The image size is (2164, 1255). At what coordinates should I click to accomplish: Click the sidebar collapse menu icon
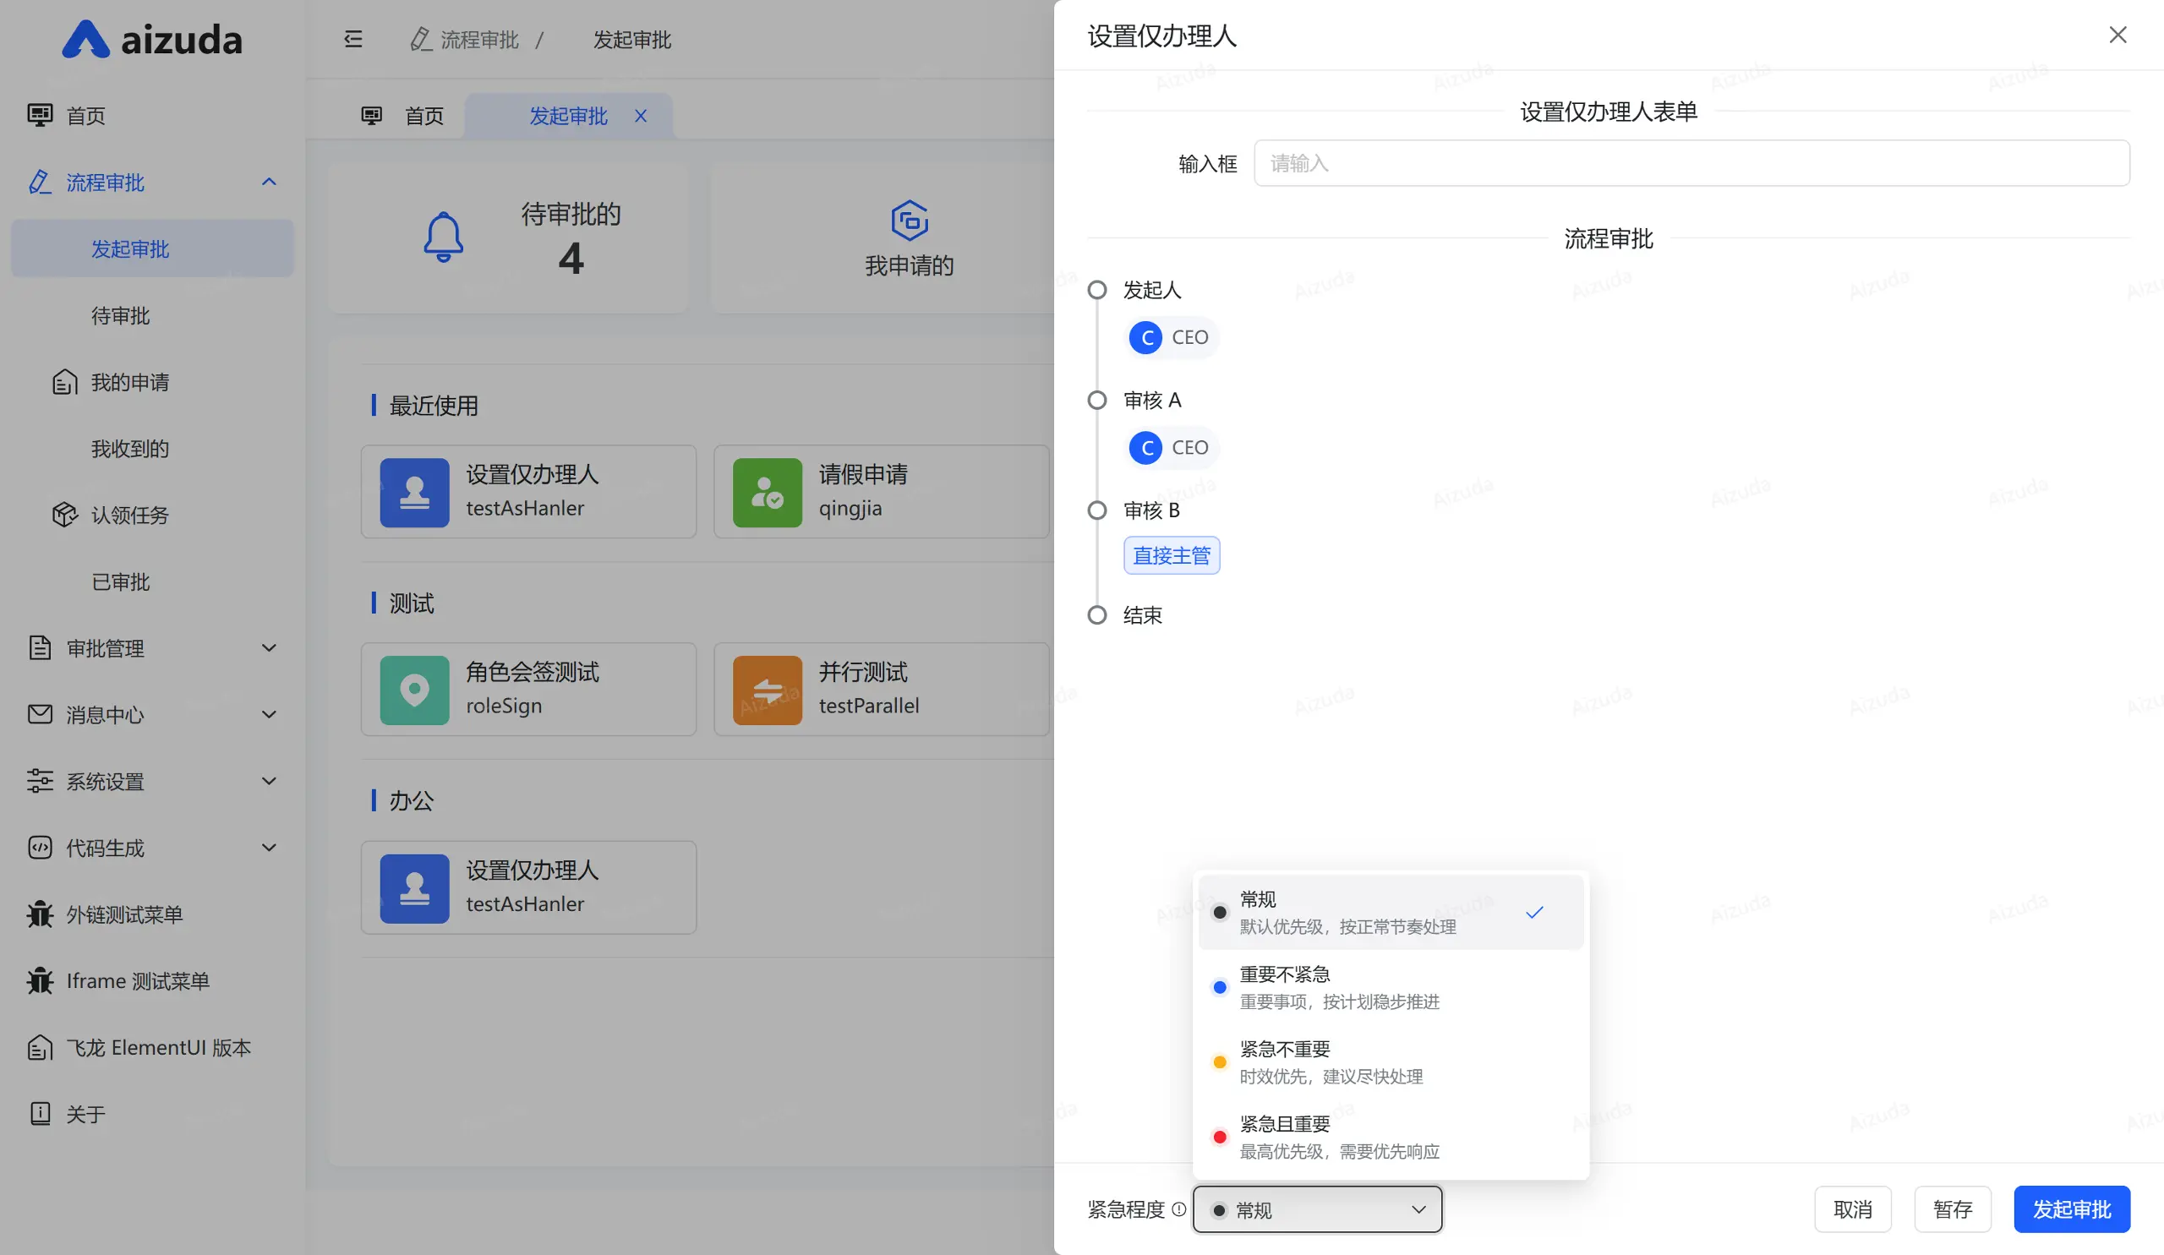pos(353,40)
